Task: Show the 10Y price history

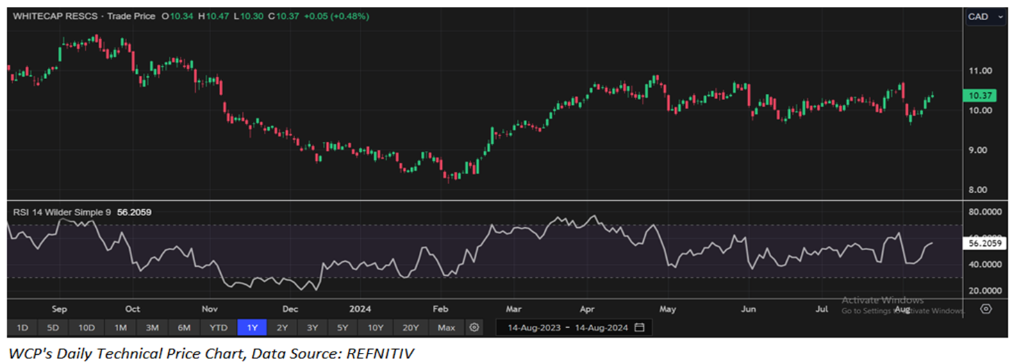Action: [376, 327]
